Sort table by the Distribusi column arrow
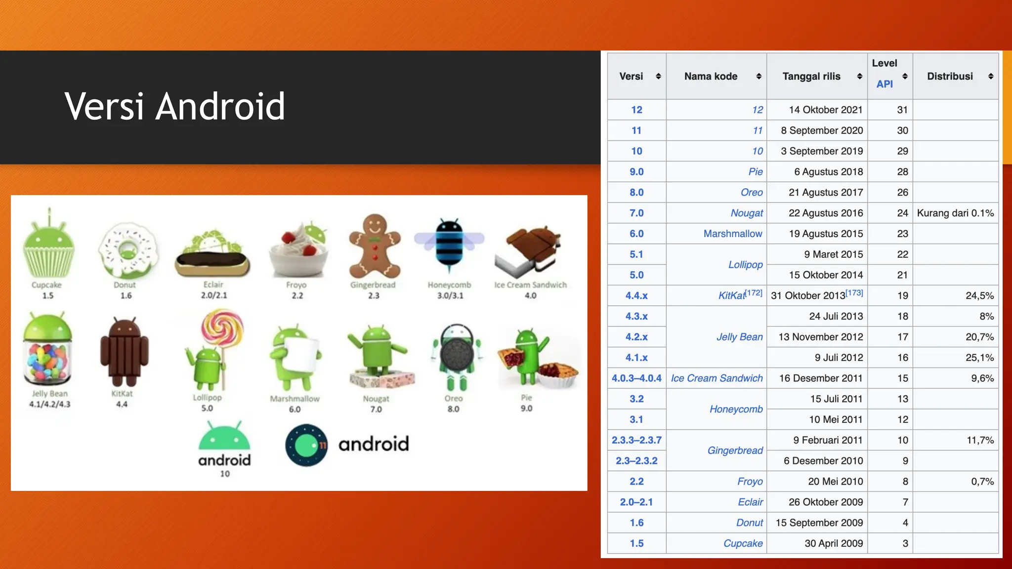The width and height of the screenshot is (1012, 569). tap(991, 76)
